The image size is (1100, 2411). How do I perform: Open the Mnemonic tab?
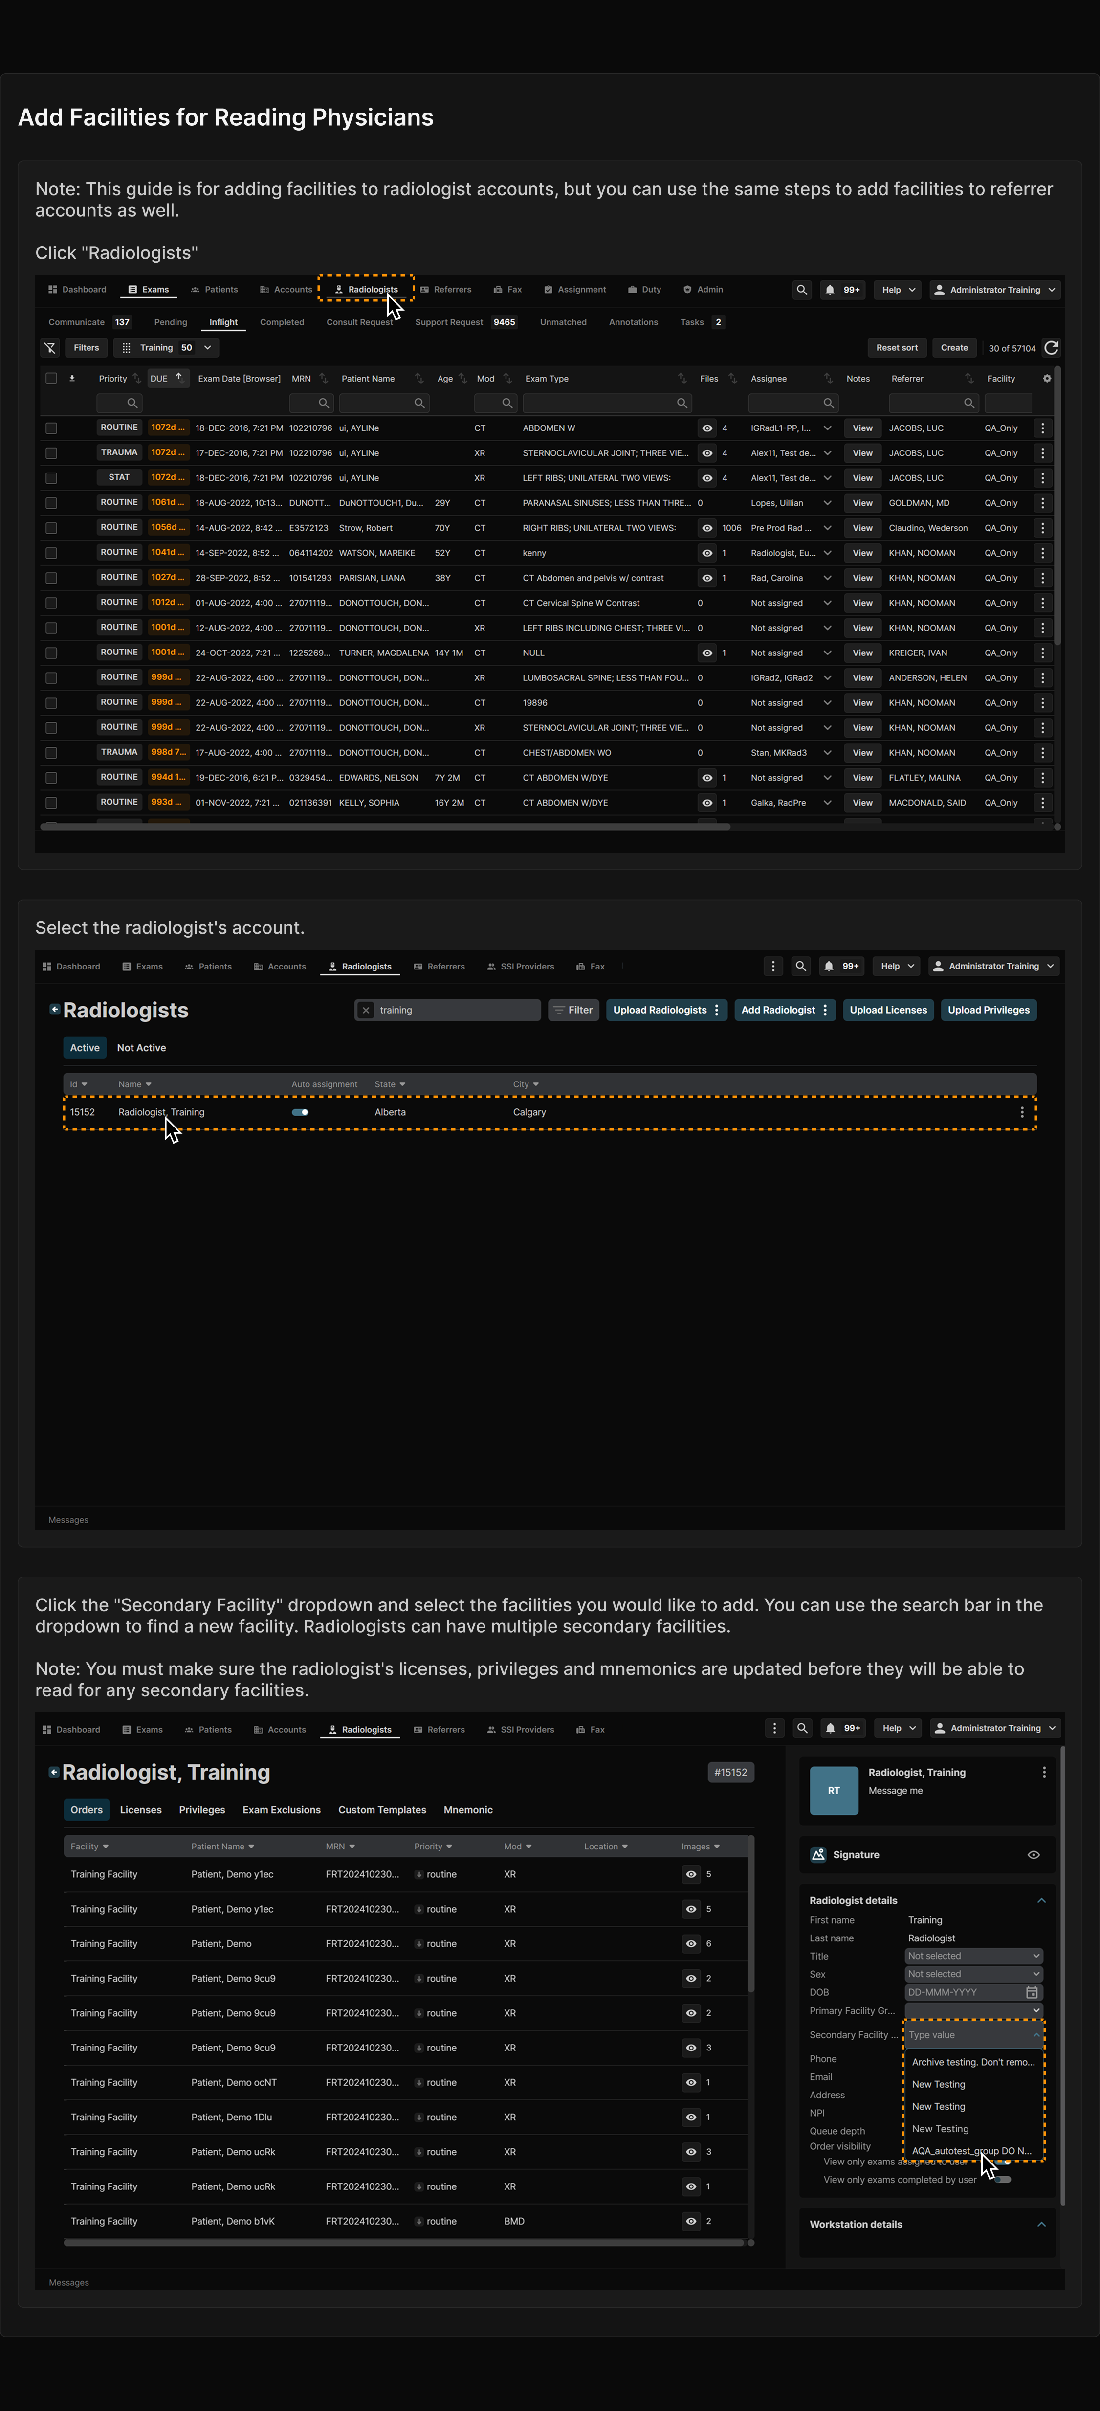coord(468,1809)
